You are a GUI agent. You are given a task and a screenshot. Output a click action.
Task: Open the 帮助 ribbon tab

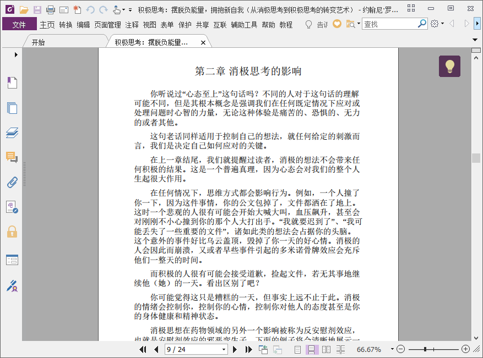pyautogui.click(x=268, y=25)
